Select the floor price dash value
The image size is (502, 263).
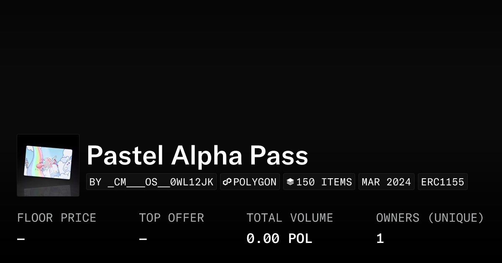[x=21, y=239]
